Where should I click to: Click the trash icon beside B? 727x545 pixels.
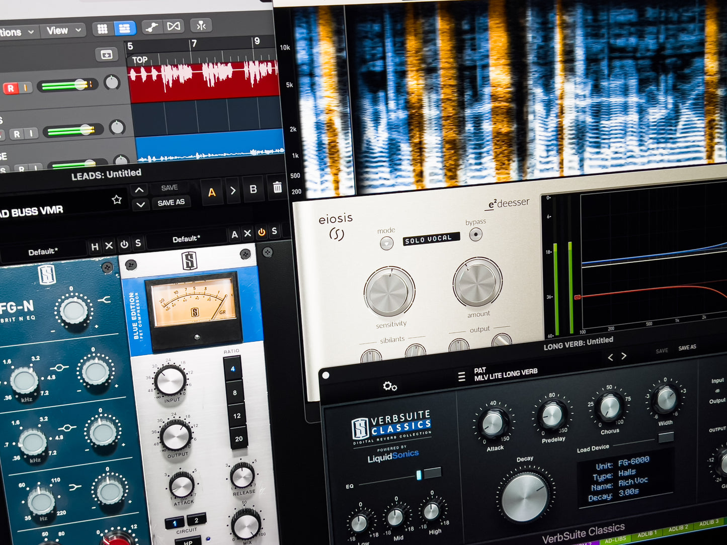277,188
